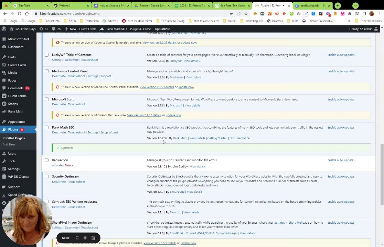Restart the recording with the rewind icon
Image resolution: width=384 pixels, height=247 pixels.
pyautogui.click(x=77, y=238)
